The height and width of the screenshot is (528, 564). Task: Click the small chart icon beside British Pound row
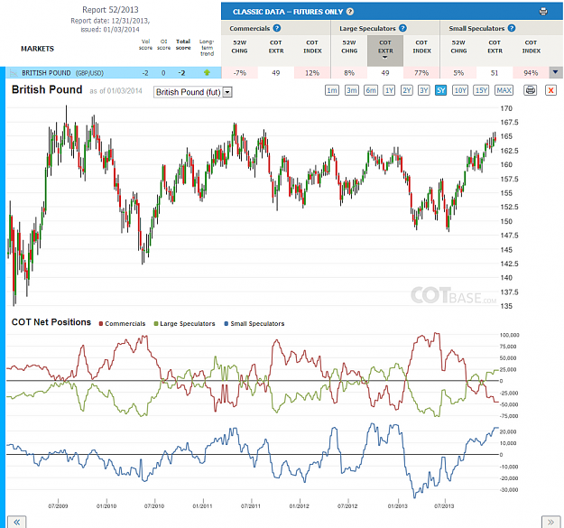14,73
